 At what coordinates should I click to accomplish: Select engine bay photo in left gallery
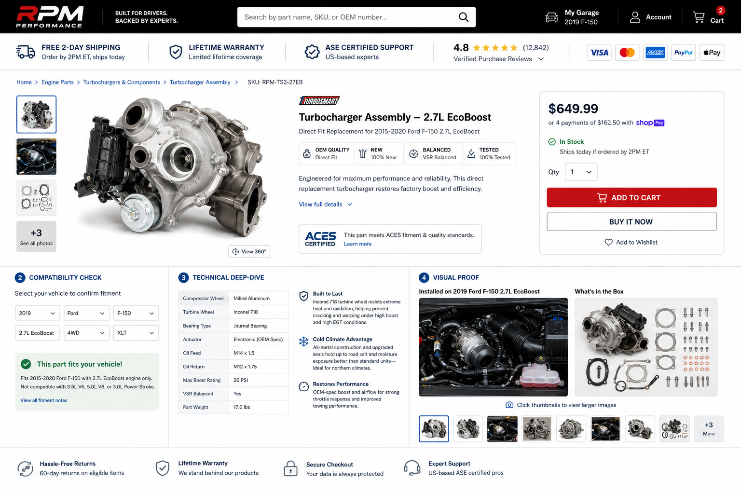pos(36,157)
